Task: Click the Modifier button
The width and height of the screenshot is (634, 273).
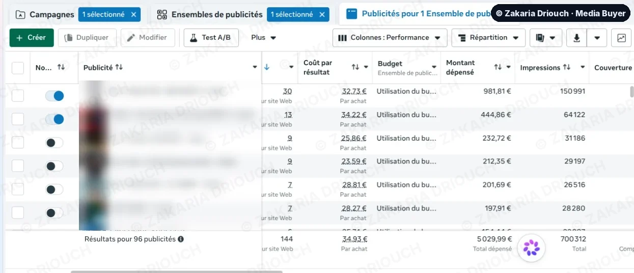Action: (148, 38)
